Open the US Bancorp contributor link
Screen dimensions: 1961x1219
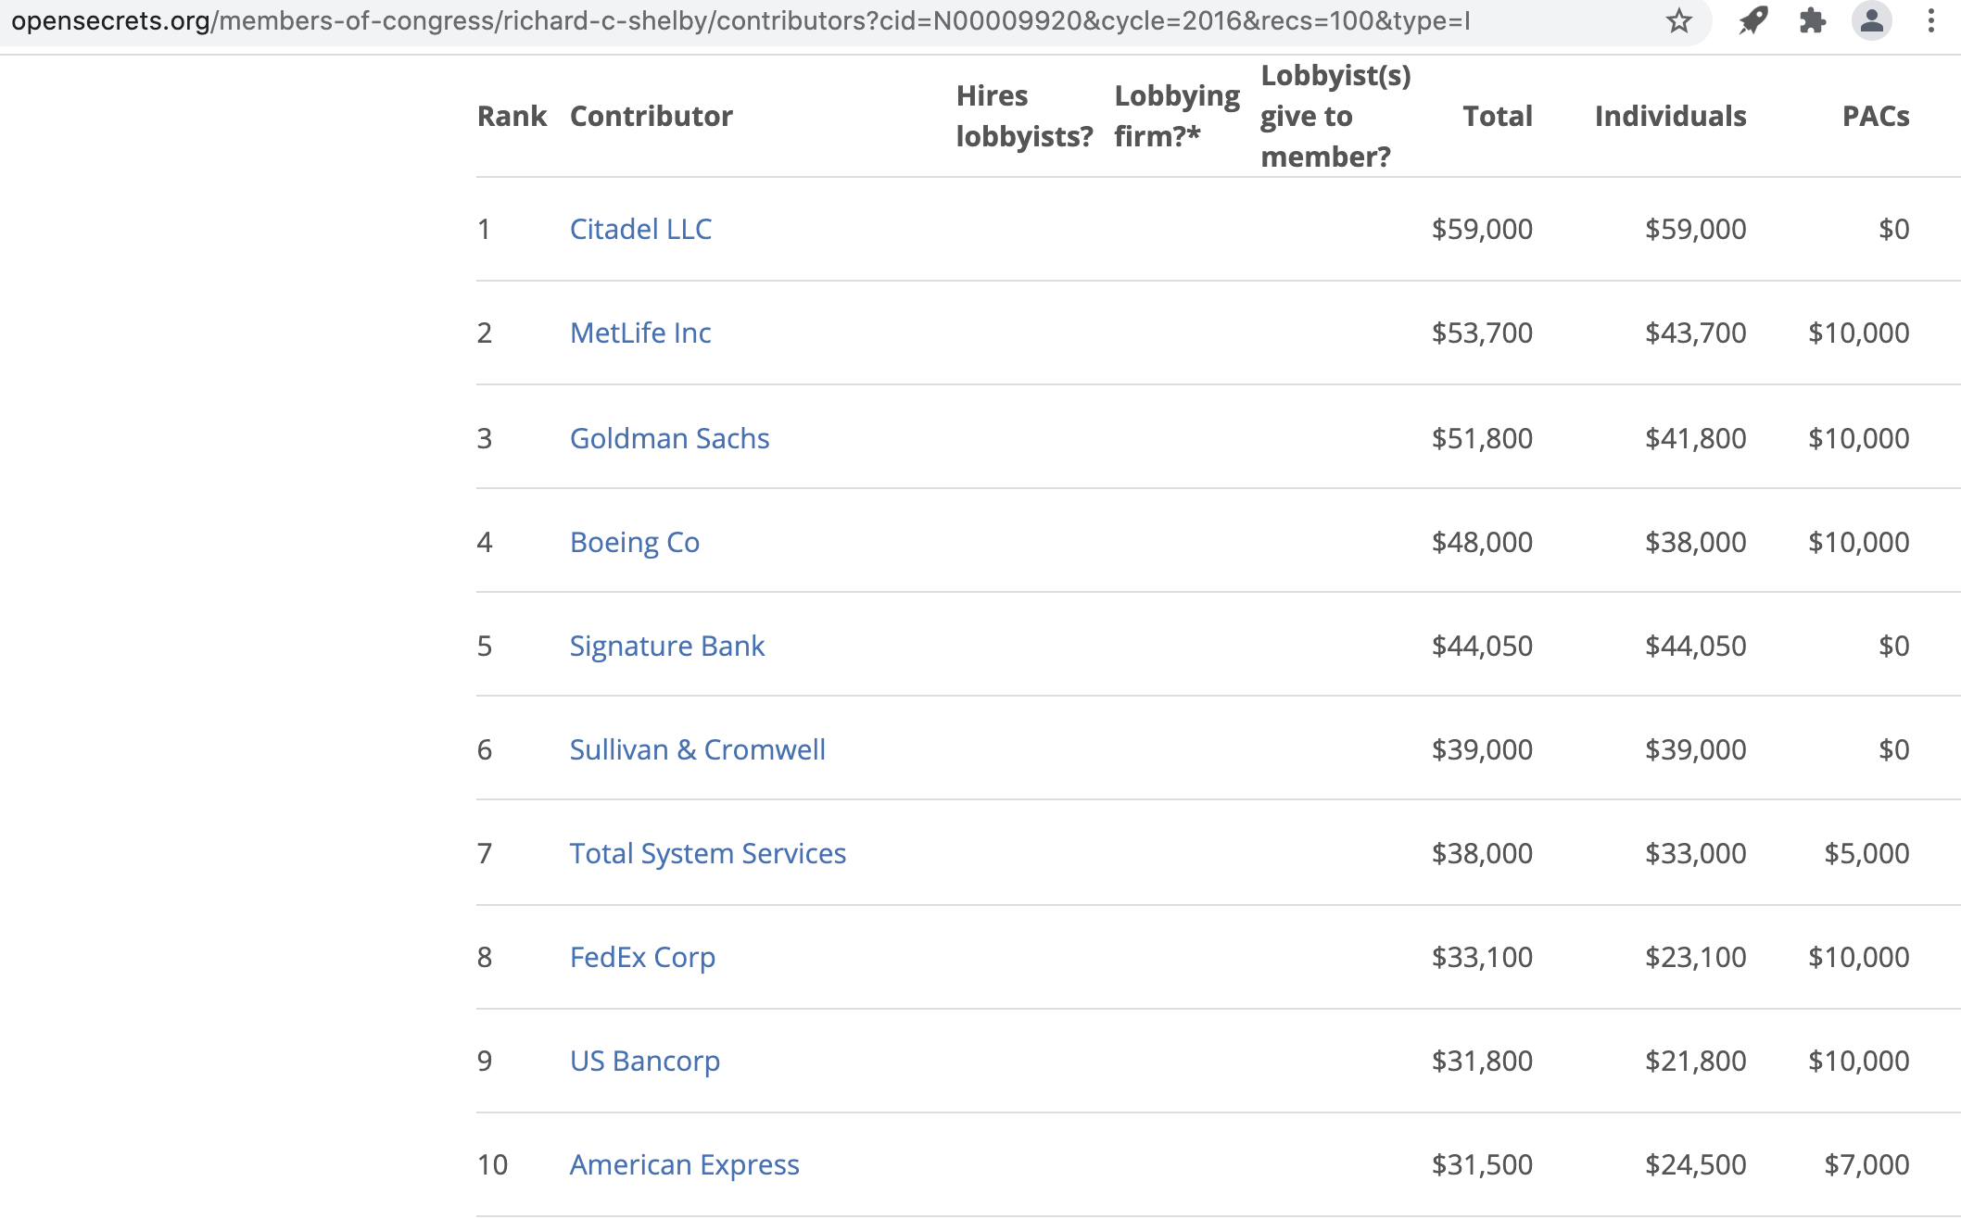645,1061
